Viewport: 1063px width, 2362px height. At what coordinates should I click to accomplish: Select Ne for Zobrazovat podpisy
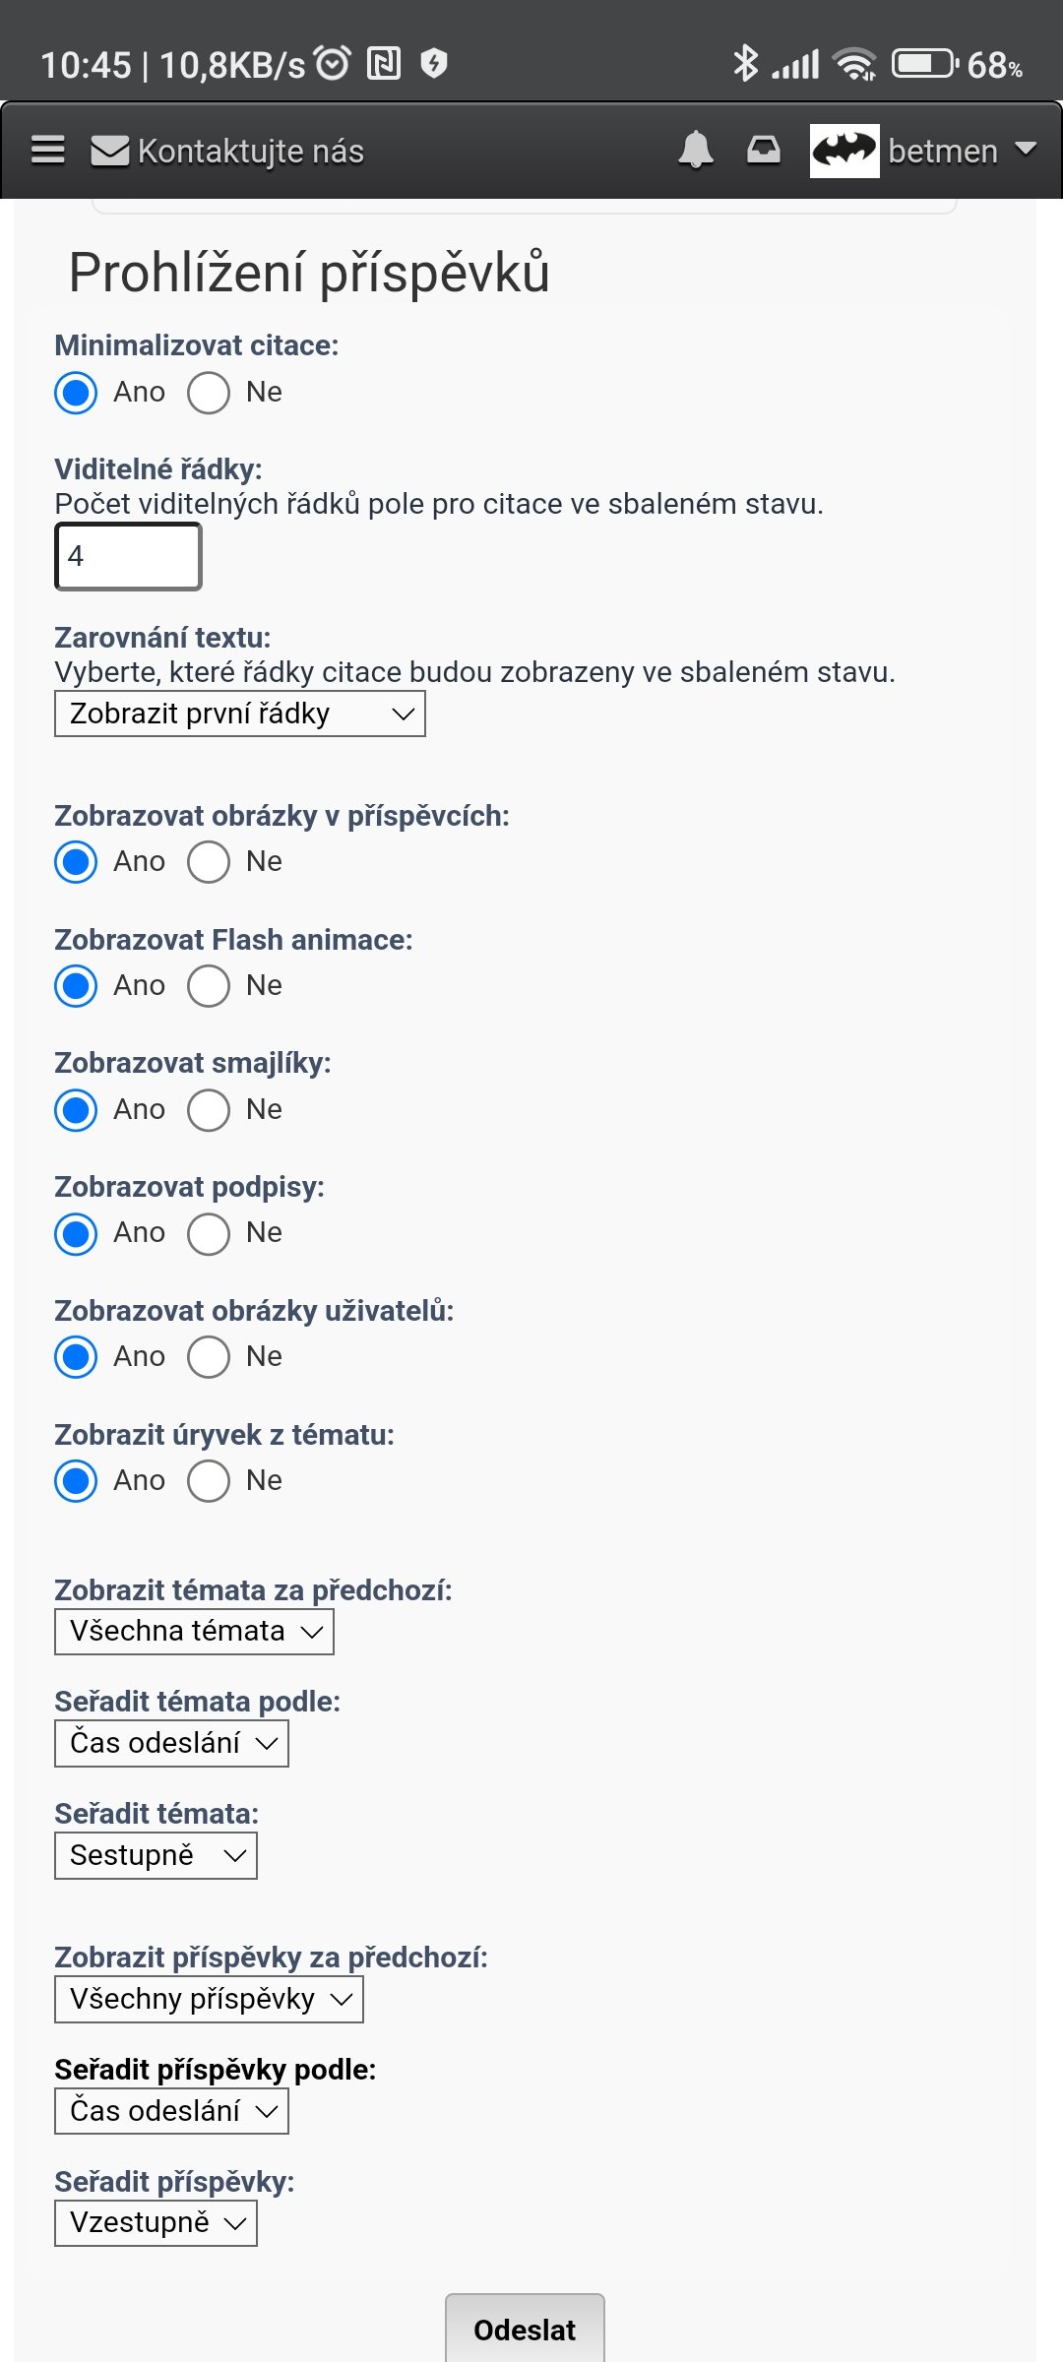click(209, 1233)
